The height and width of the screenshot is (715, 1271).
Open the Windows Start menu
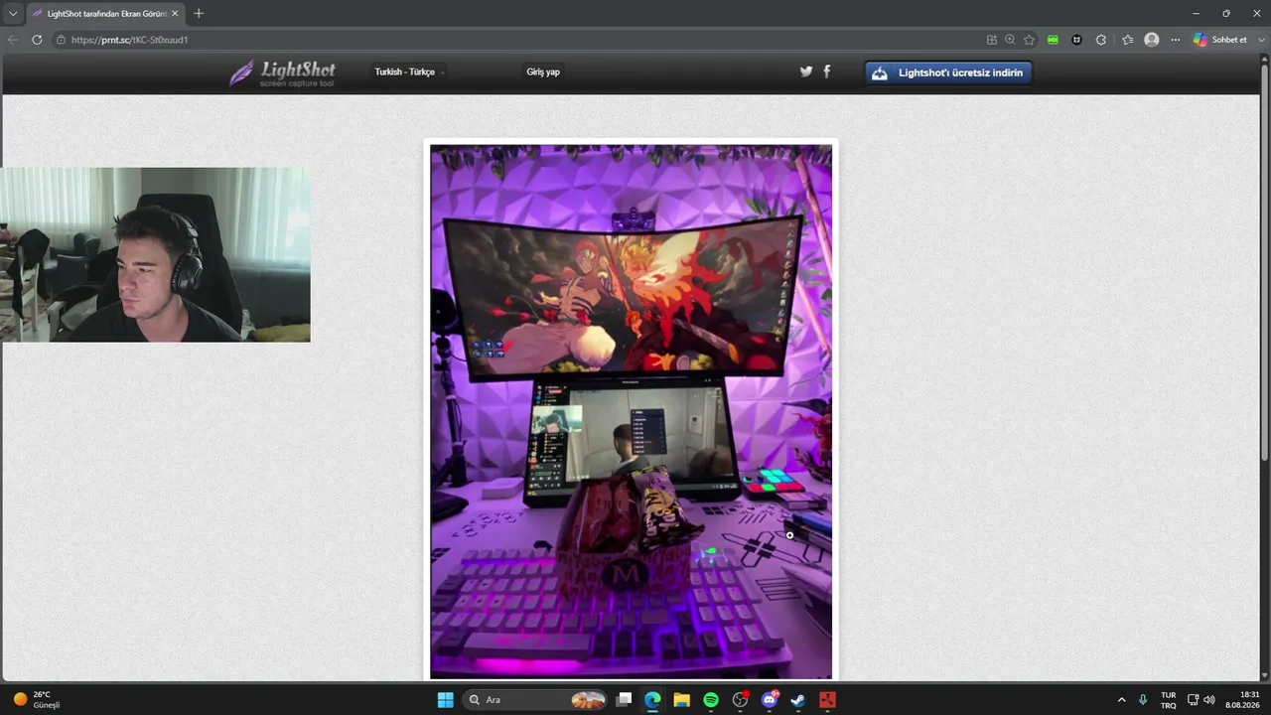445,700
